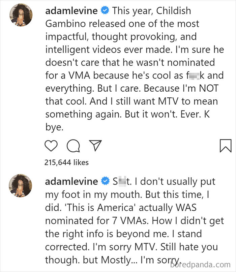Click the verified badge in the second comment

(105, 181)
